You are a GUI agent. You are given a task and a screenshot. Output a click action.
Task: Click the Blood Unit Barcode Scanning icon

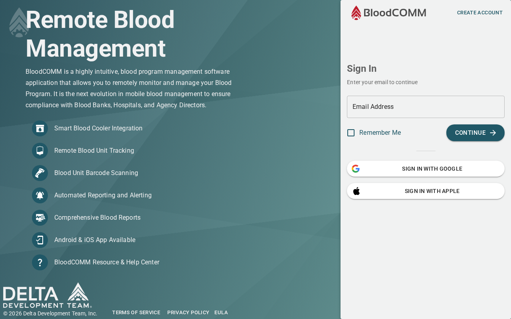pos(40,173)
